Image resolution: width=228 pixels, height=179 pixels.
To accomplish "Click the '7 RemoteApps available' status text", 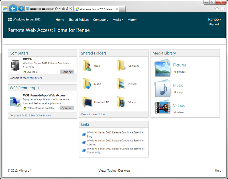I will click(x=41, y=108).
